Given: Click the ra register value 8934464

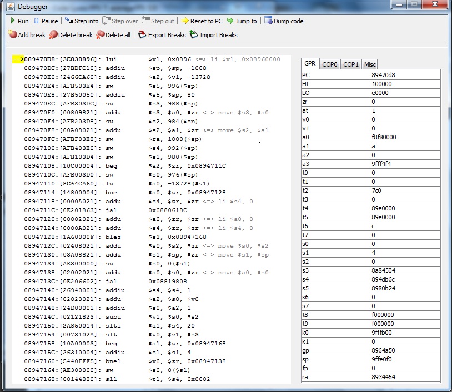Looking at the screenshot, I should click(405, 378).
